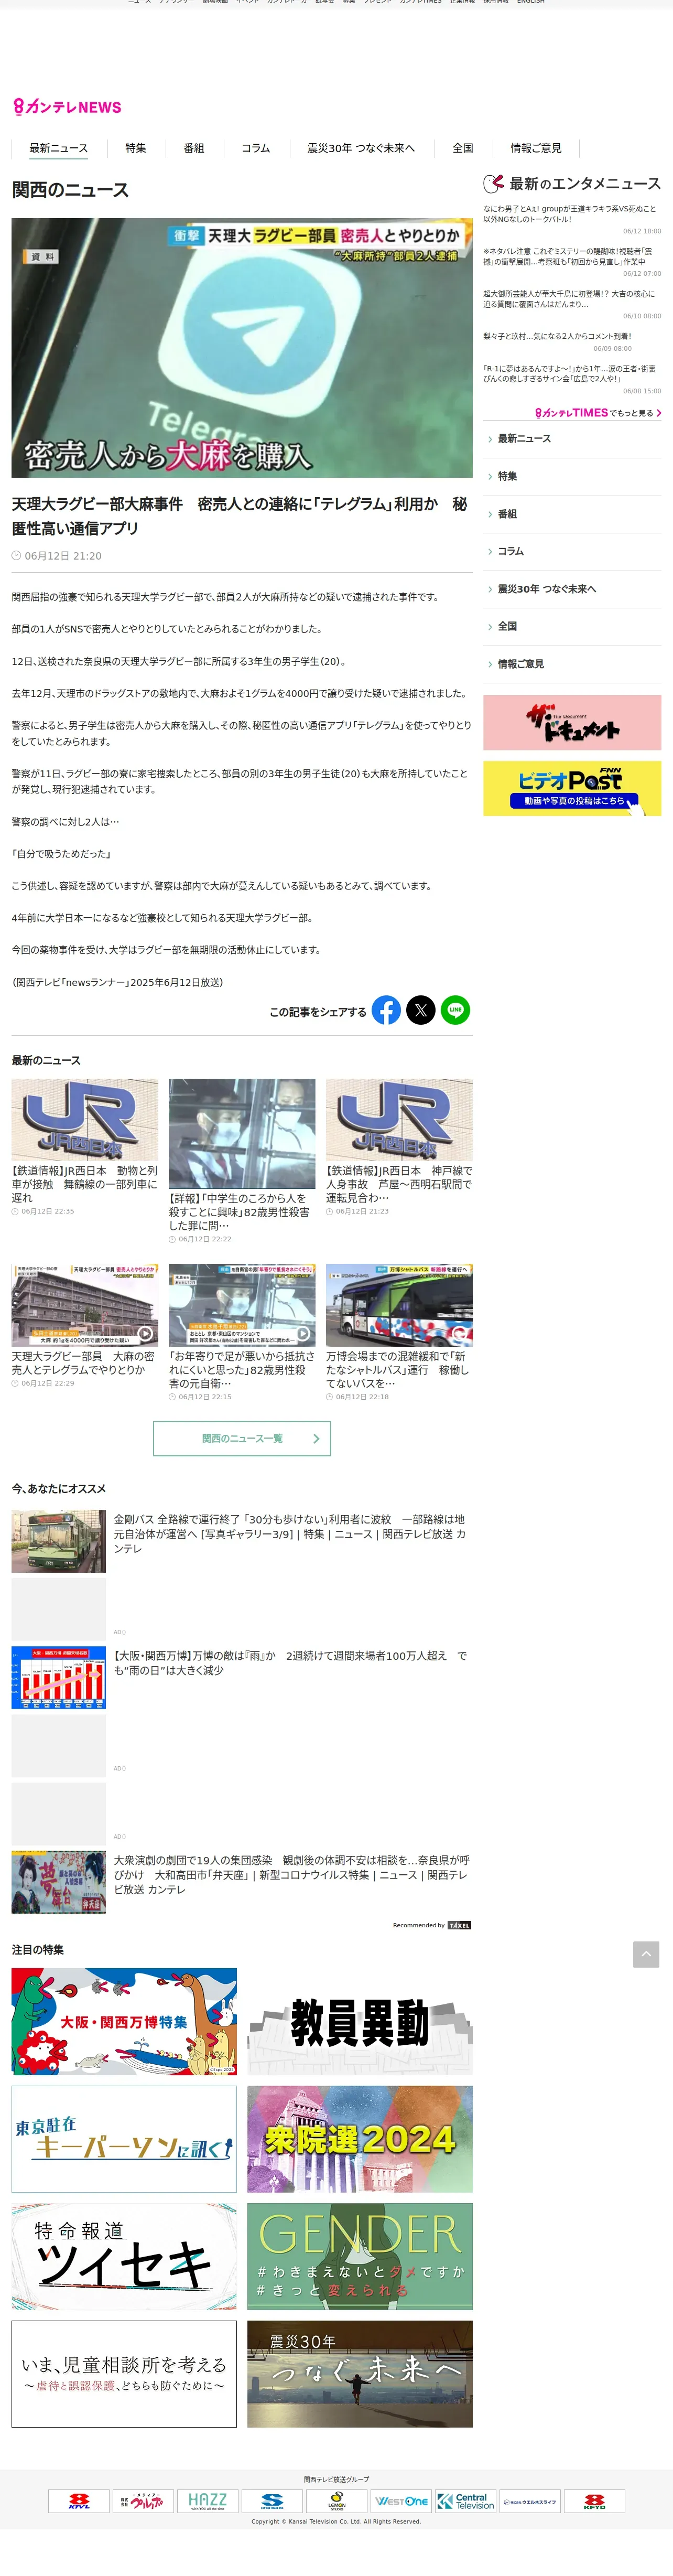Expand sidebar 情報ご意見 chevron item
Screen dimensions: 673x2576
click(x=572, y=664)
